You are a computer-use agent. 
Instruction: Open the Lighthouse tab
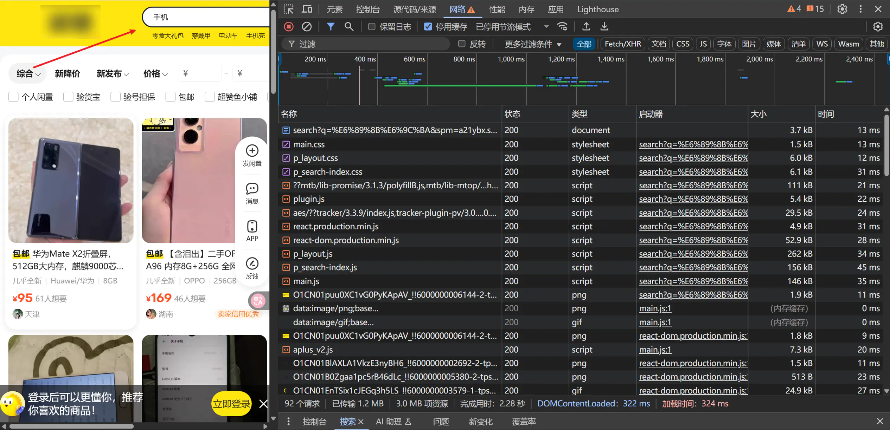pyautogui.click(x=597, y=9)
